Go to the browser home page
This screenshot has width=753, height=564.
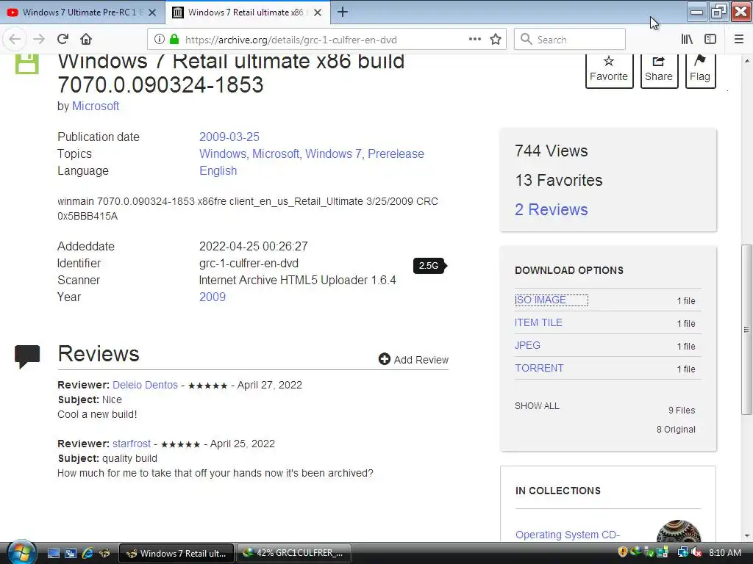point(86,40)
